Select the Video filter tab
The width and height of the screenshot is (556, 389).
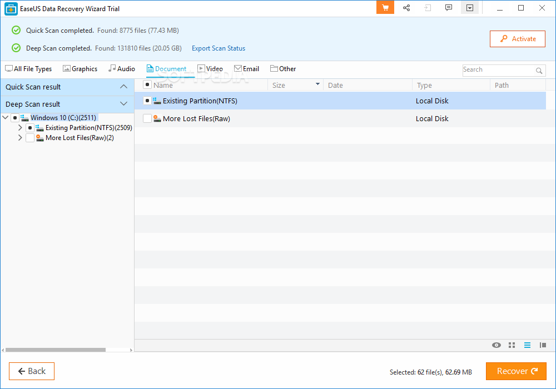(210, 69)
